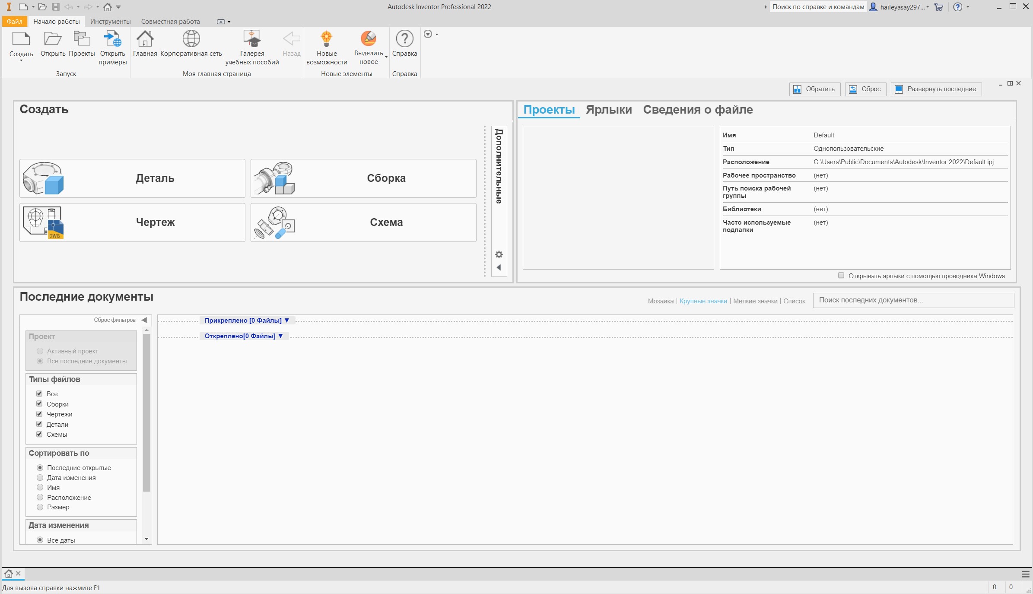The width and height of the screenshot is (1033, 594).
Task: Click the filter panel scroll down arrow
Action: click(x=146, y=539)
